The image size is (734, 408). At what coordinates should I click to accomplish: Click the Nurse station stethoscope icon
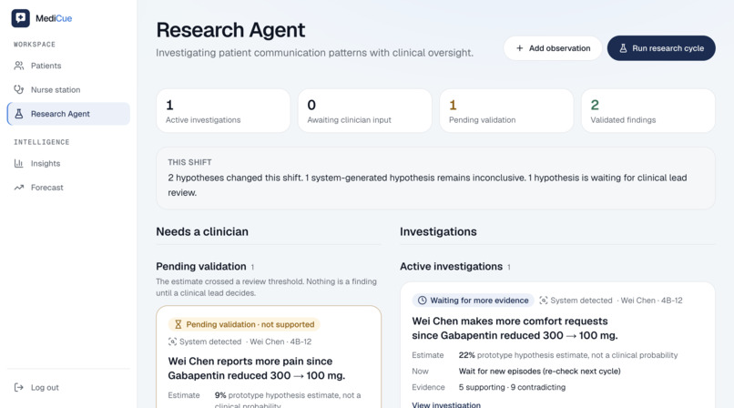(19, 89)
